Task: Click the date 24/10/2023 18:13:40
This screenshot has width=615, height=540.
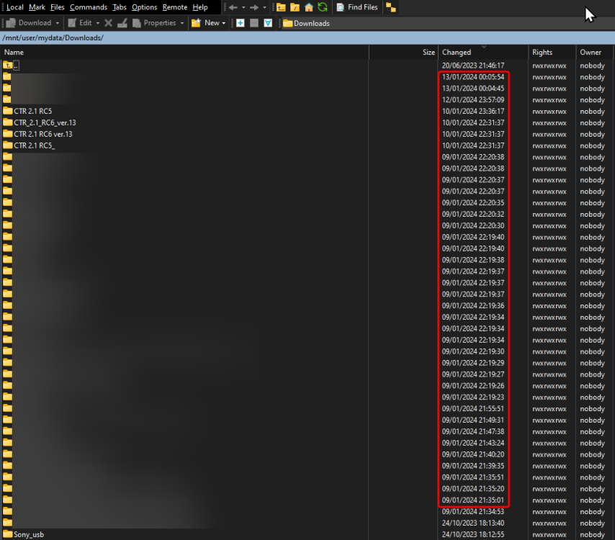Action: 473,523
